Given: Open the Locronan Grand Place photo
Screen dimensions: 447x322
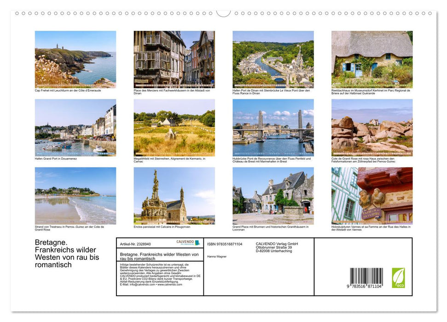Looking at the screenshot, I should pos(273,196).
